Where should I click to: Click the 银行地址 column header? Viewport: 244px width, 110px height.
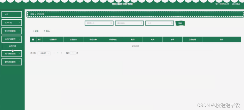tap(113, 39)
